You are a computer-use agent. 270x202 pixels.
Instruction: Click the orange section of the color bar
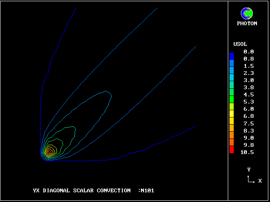pyautogui.click(x=231, y=135)
